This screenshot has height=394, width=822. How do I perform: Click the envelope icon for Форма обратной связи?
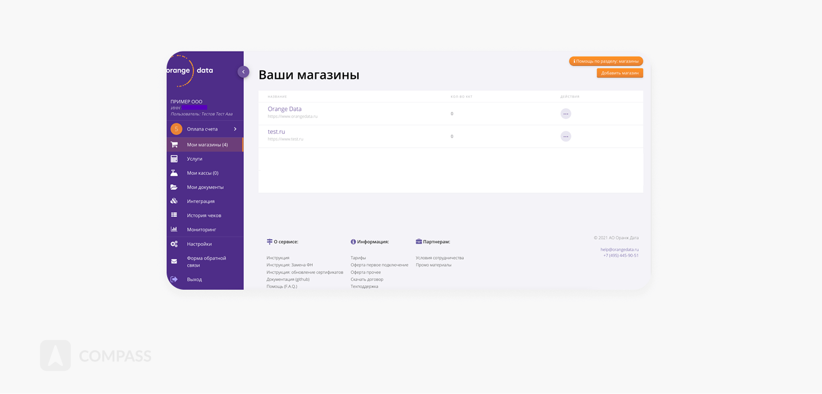click(x=174, y=261)
